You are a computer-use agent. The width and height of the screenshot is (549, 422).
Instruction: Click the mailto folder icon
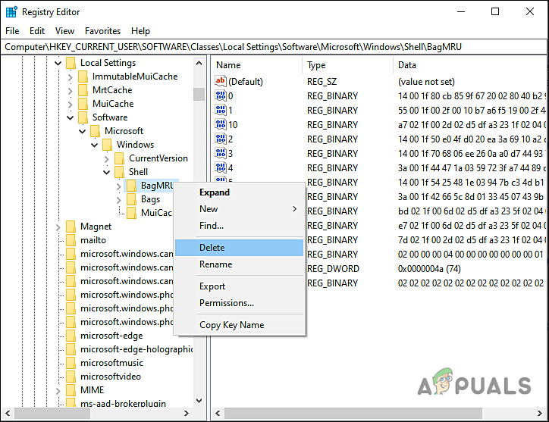[71, 240]
